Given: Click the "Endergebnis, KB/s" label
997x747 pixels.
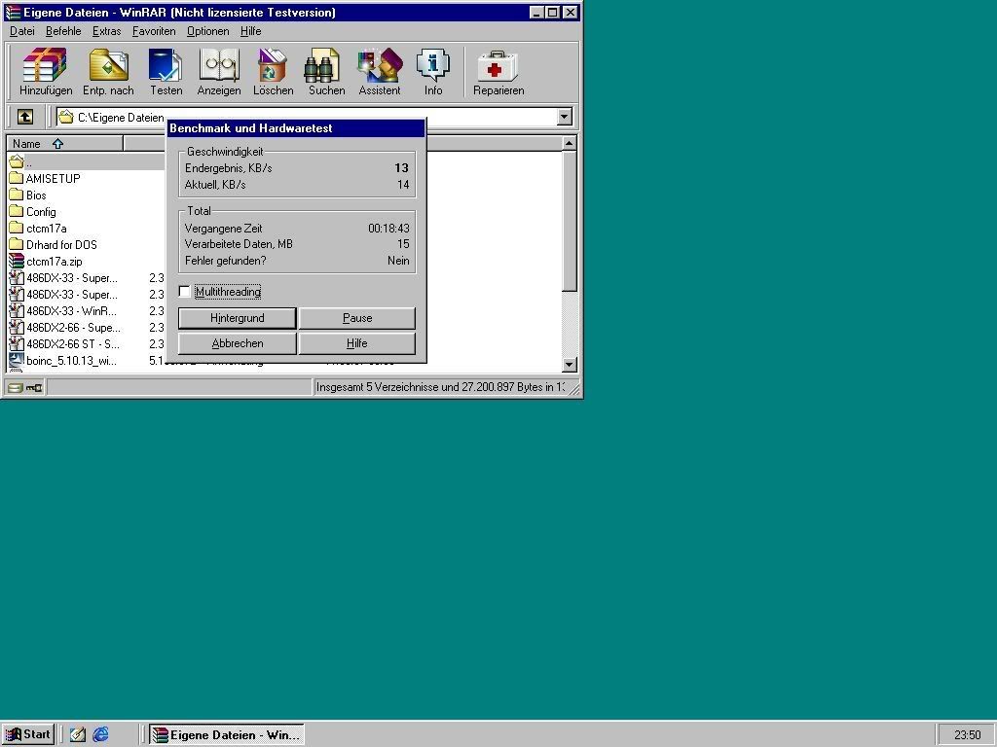Looking at the screenshot, I should click(x=228, y=168).
